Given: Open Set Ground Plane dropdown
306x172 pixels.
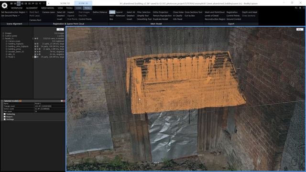Looking at the screenshot, I should pyautogui.click(x=11, y=16).
